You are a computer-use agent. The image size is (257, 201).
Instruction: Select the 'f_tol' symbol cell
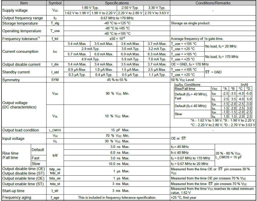tap(55, 39)
